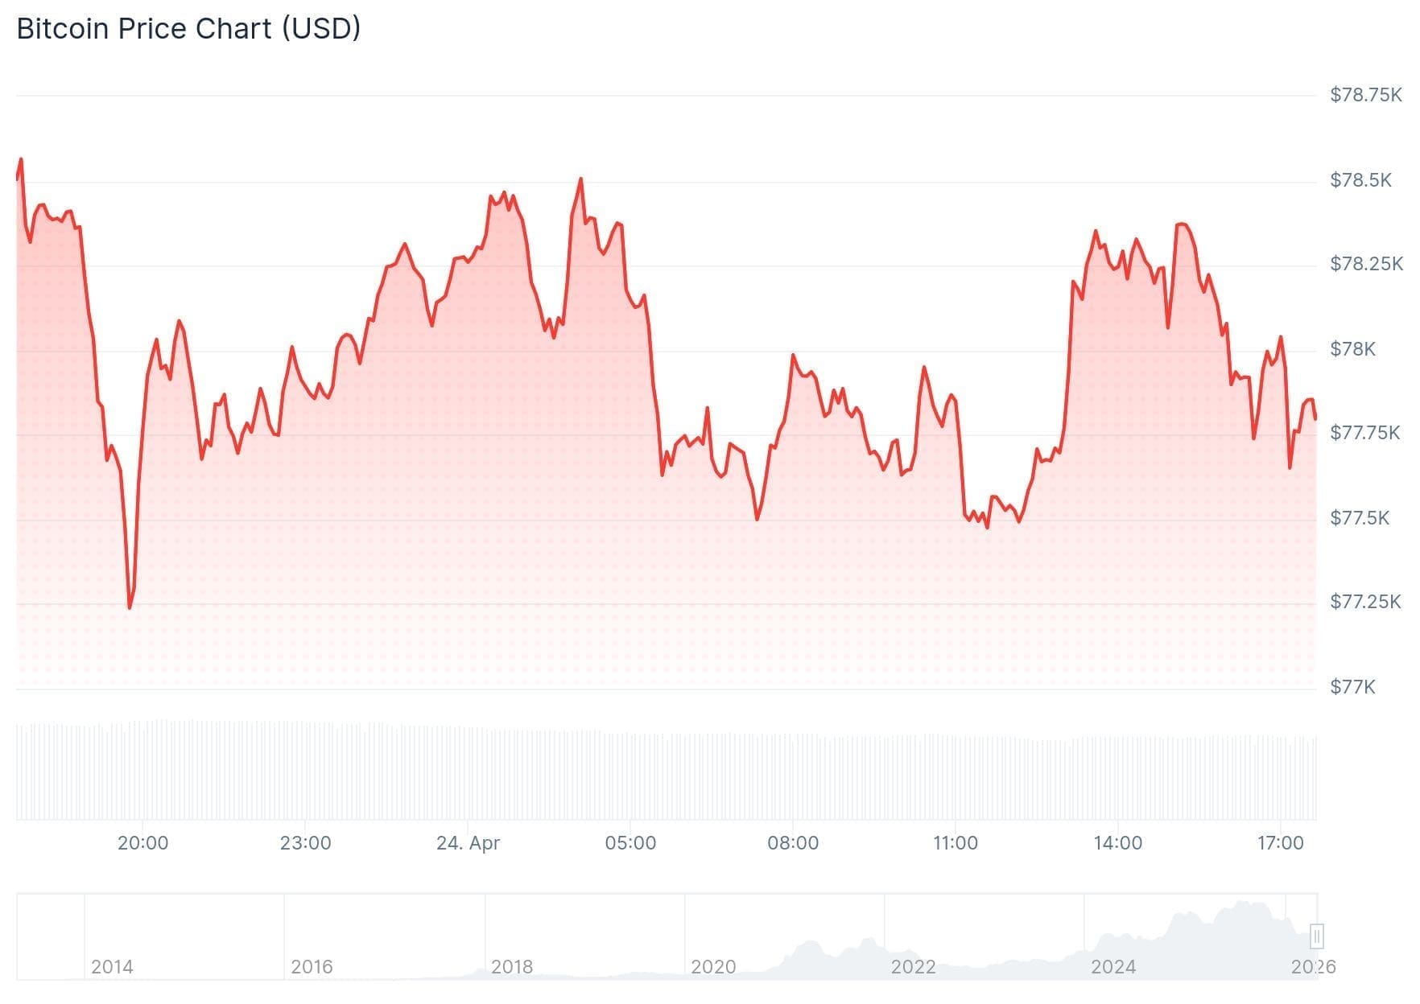Viewport: 1420px width, 1004px height.
Task: Click the 11:00 time axis label
Action: click(x=956, y=843)
